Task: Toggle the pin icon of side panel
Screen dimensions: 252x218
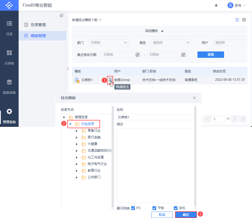Action: pyautogui.click(x=61, y=15)
